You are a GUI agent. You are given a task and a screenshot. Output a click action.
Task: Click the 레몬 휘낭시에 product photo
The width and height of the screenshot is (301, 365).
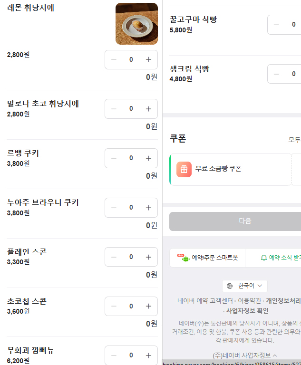tap(136, 24)
